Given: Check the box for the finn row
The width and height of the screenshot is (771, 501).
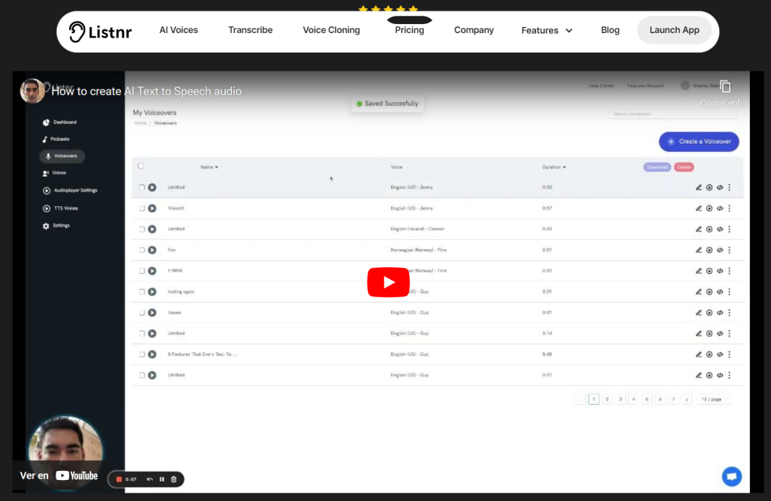Looking at the screenshot, I should tap(142, 250).
